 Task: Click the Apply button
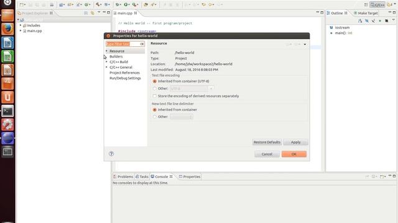(x=296, y=142)
